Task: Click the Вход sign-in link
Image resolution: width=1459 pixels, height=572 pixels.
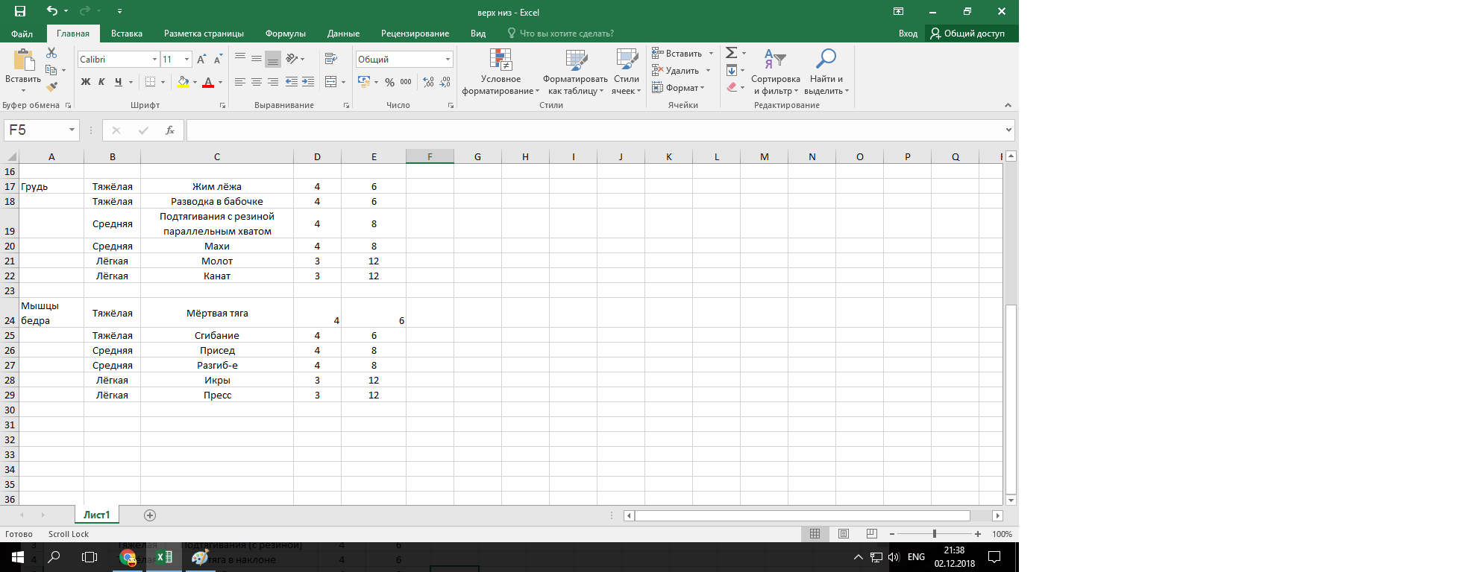Action: pos(908,34)
